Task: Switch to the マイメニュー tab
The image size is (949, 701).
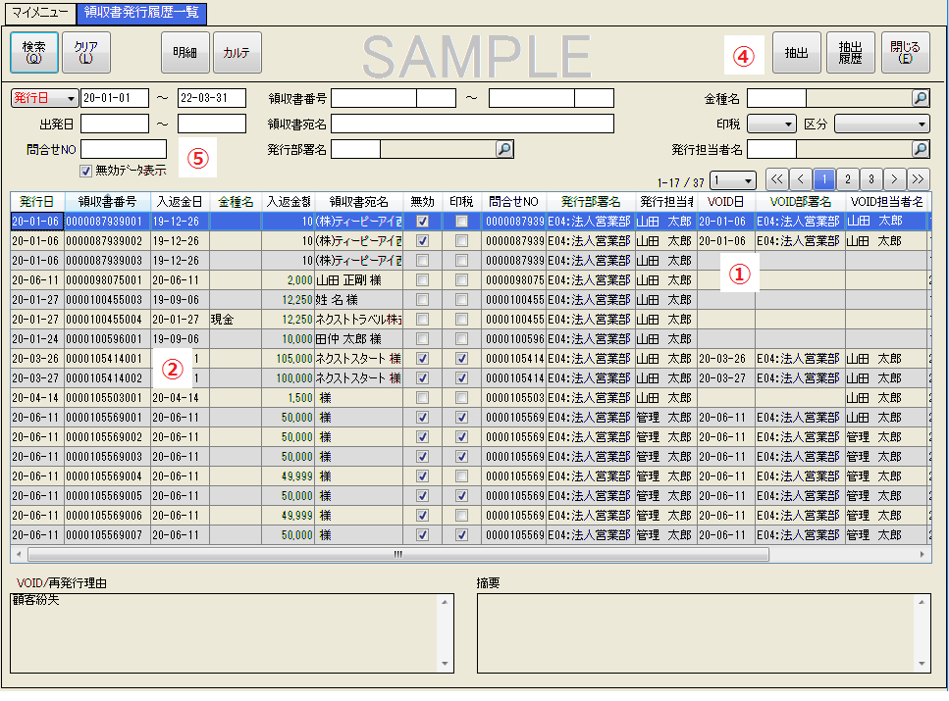Action: click(x=40, y=13)
